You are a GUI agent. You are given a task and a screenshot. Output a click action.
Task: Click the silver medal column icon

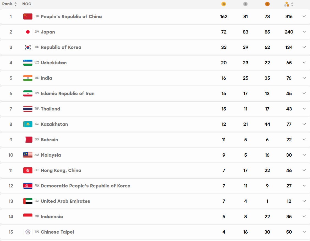click(245, 4)
